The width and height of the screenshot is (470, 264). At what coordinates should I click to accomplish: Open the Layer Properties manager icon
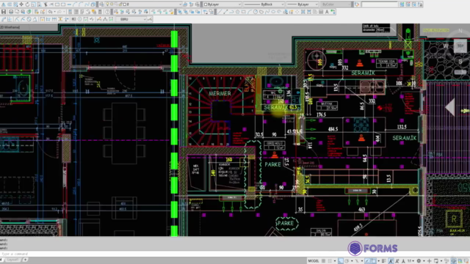(101, 4)
